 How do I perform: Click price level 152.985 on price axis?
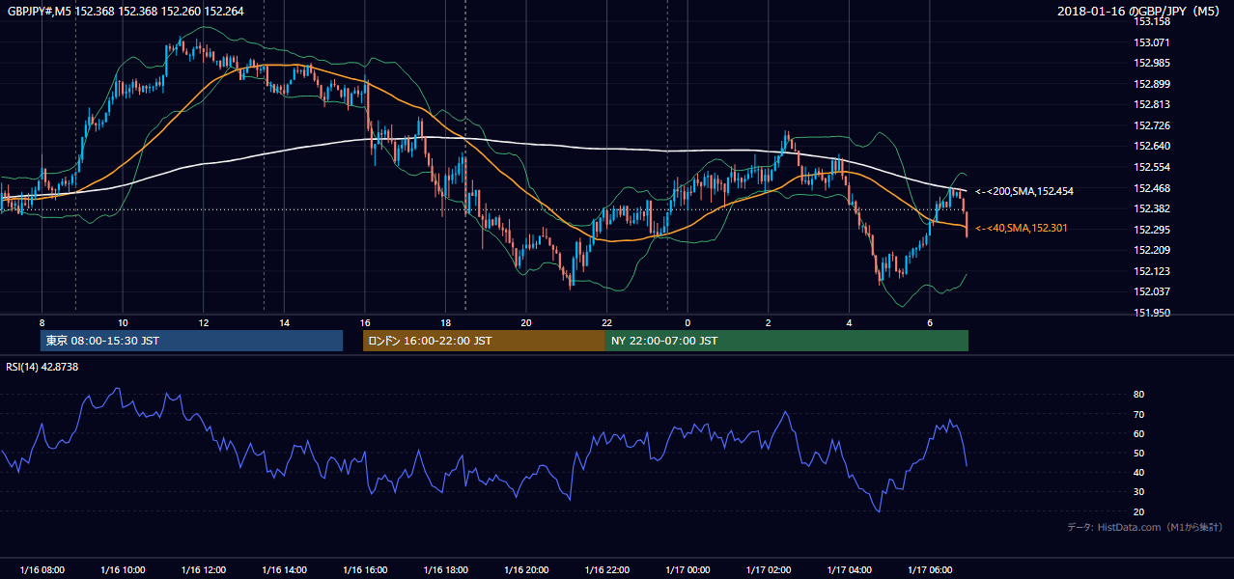(x=1152, y=63)
